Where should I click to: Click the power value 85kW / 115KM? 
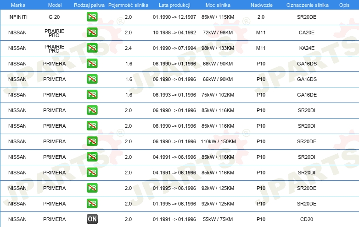click(x=218, y=17)
